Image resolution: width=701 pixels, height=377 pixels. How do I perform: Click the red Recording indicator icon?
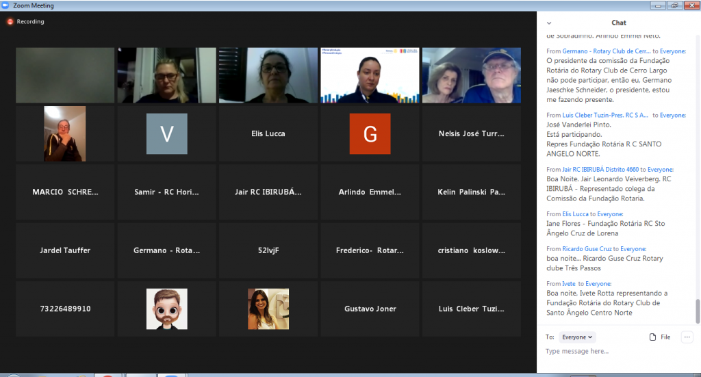pos(10,22)
